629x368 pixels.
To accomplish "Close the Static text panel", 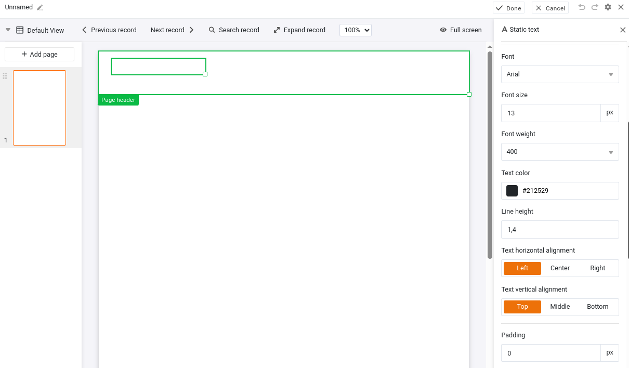I will 623,30.
